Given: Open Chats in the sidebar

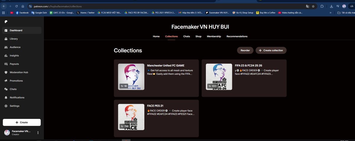Looking at the screenshot, I should 22,89.
